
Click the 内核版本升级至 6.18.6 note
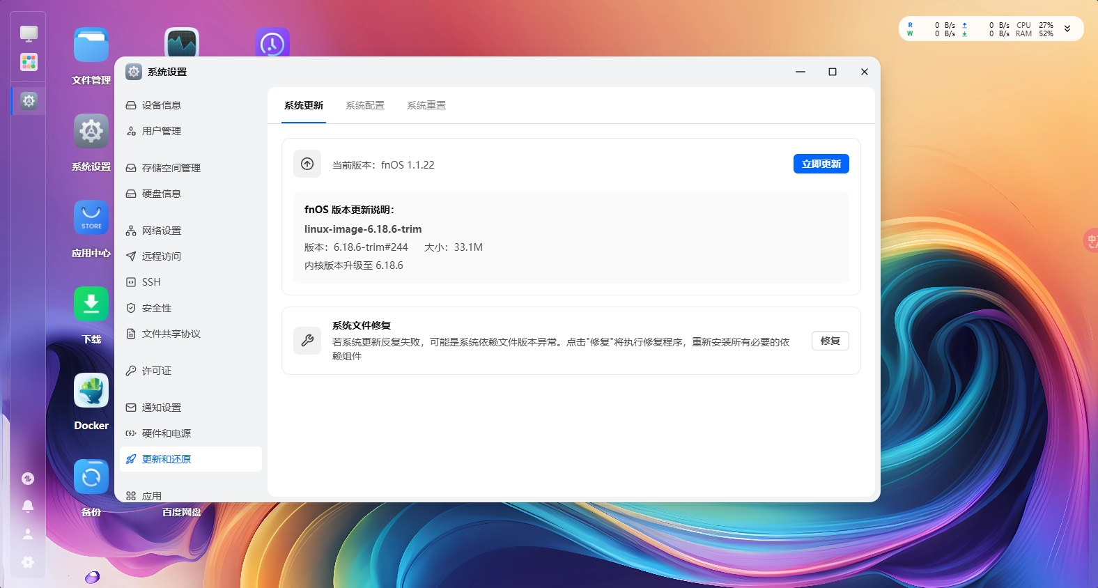[x=354, y=265]
